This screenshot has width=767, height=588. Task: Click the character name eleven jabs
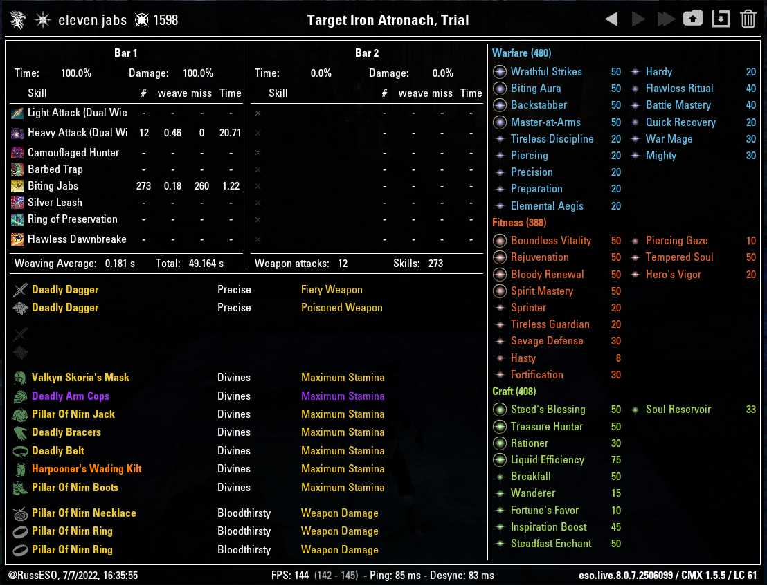(x=93, y=20)
